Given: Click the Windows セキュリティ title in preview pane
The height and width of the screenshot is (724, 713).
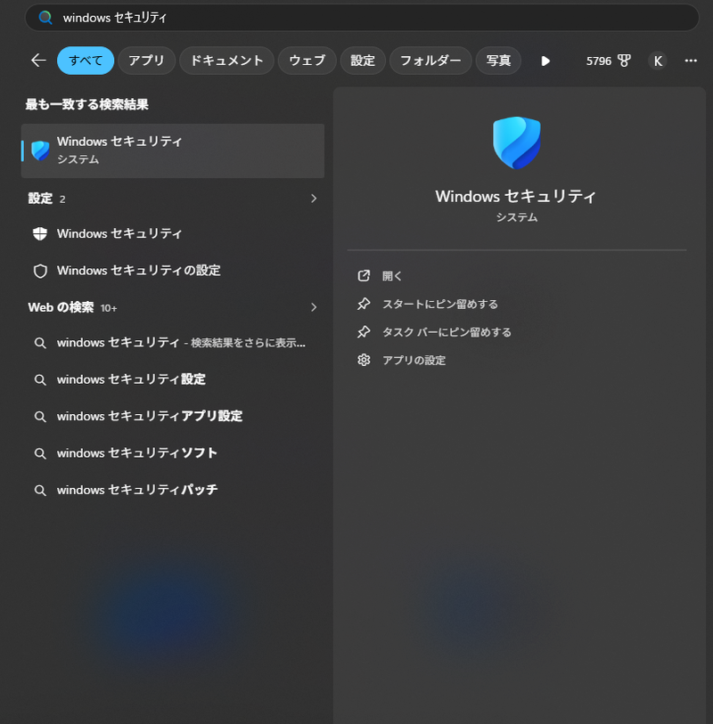Looking at the screenshot, I should (516, 197).
